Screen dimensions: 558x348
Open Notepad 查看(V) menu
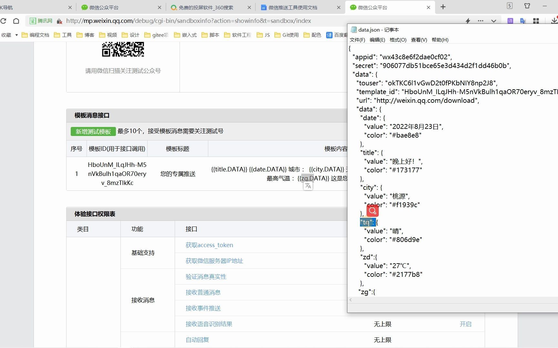click(x=419, y=40)
